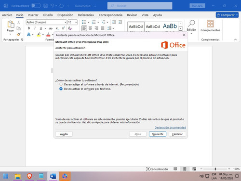This screenshot has width=241, height=181.
Task: Open the Archivo menu
Action: 7,15
